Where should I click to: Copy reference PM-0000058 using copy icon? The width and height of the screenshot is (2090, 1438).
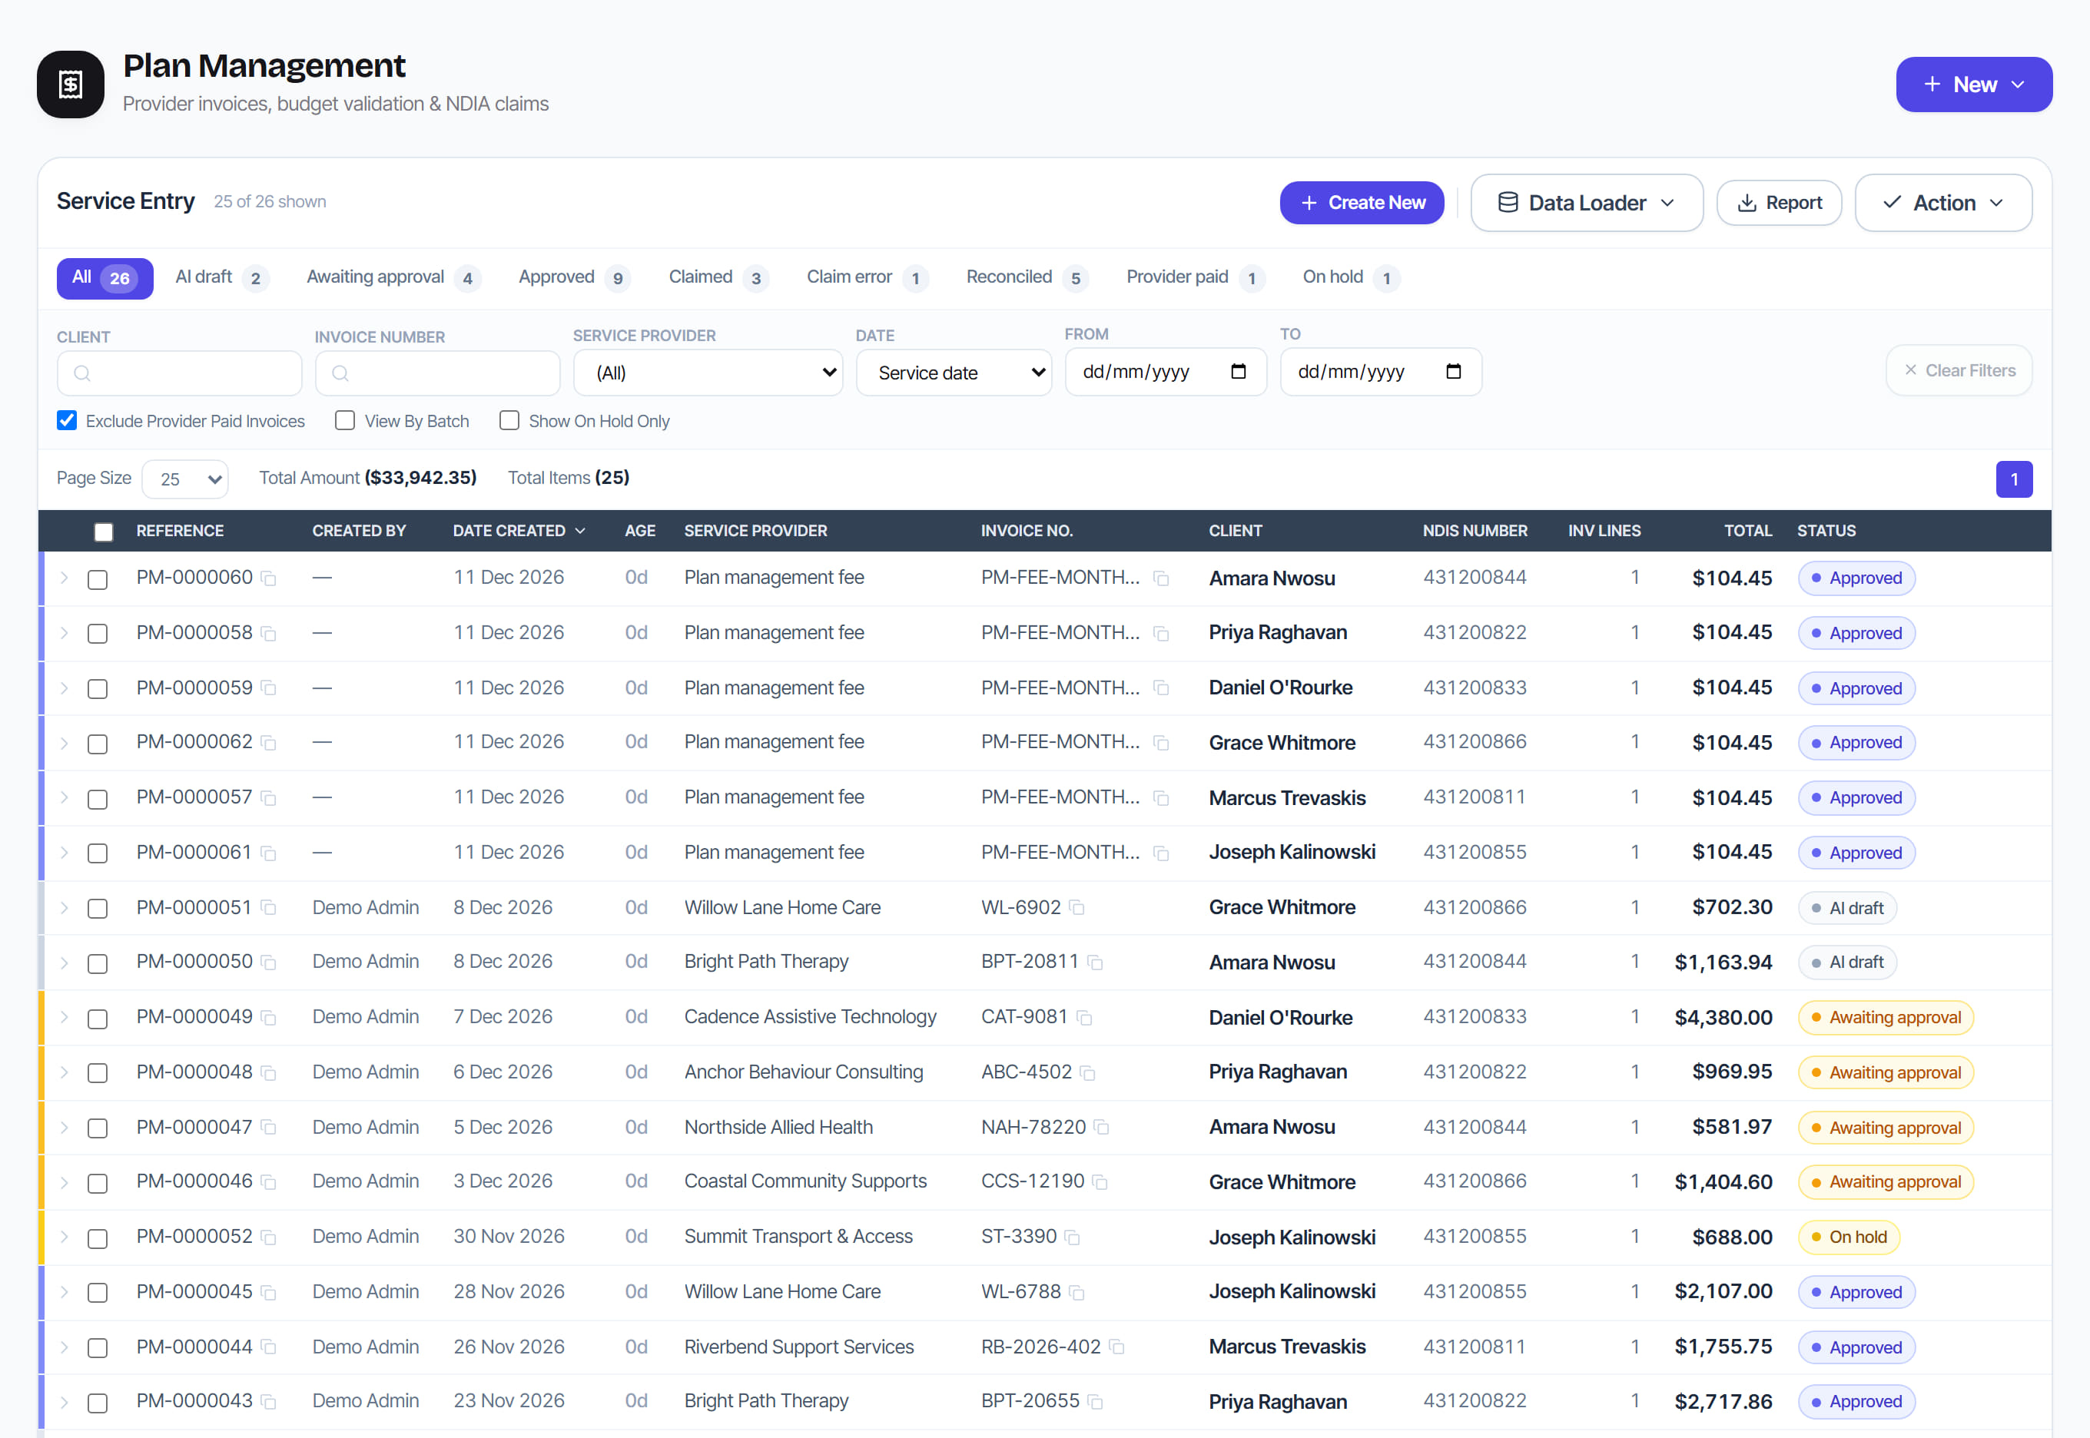pyautogui.click(x=267, y=634)
